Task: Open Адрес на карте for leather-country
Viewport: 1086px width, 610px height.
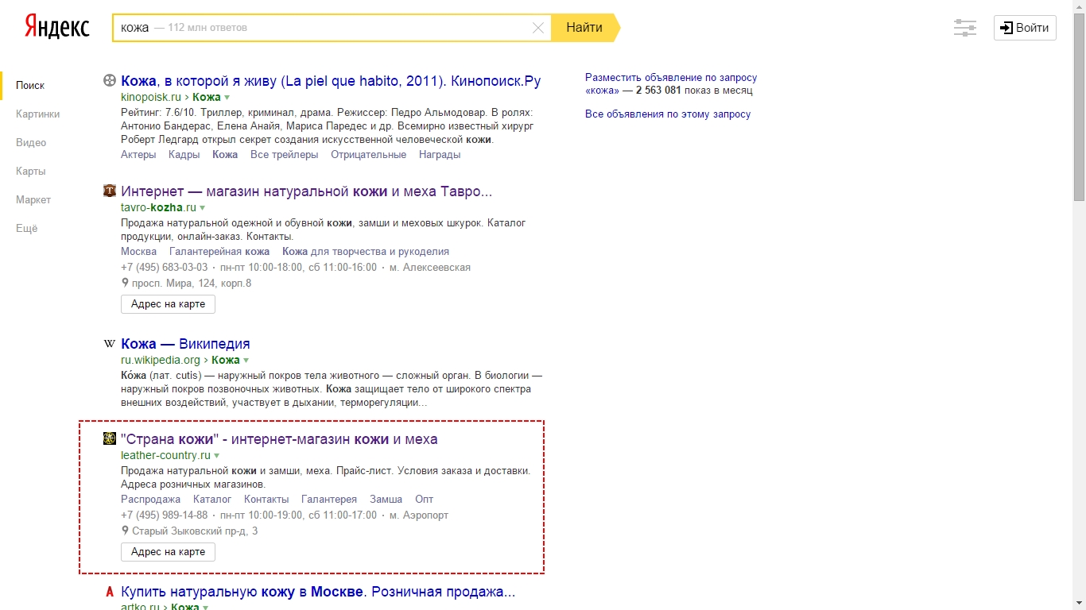Action: pyautogui.click(x=168, y=552)
